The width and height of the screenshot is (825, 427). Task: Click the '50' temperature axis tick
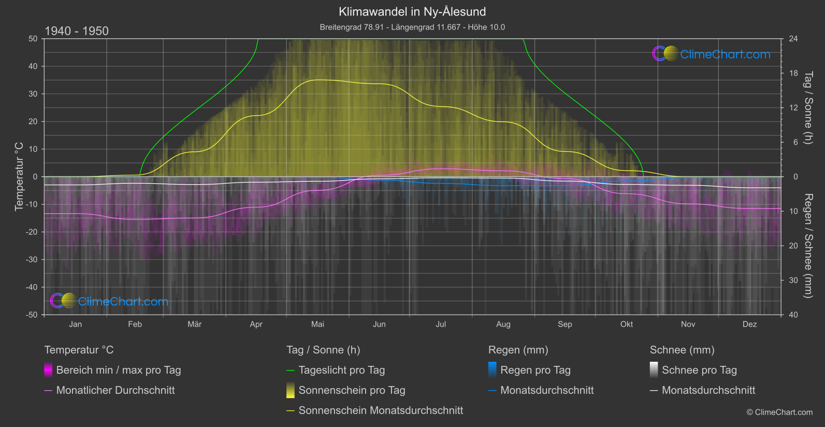pyautogui.click(x=33, y=39)
